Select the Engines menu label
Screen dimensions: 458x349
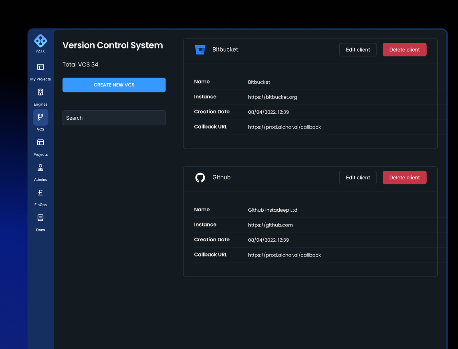(40, 104)
